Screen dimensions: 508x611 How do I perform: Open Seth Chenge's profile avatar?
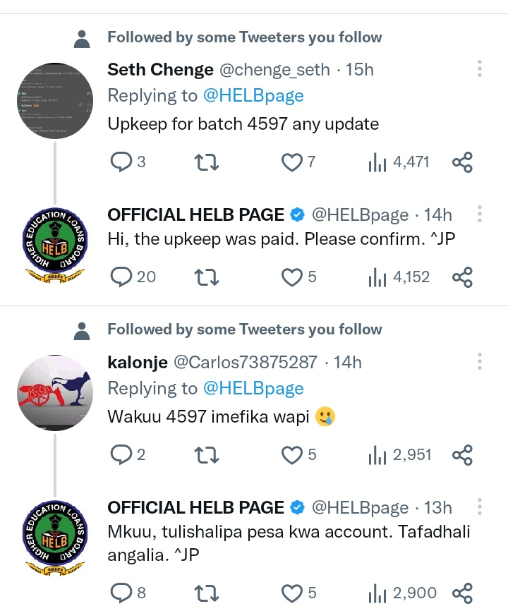pos(55,100)
